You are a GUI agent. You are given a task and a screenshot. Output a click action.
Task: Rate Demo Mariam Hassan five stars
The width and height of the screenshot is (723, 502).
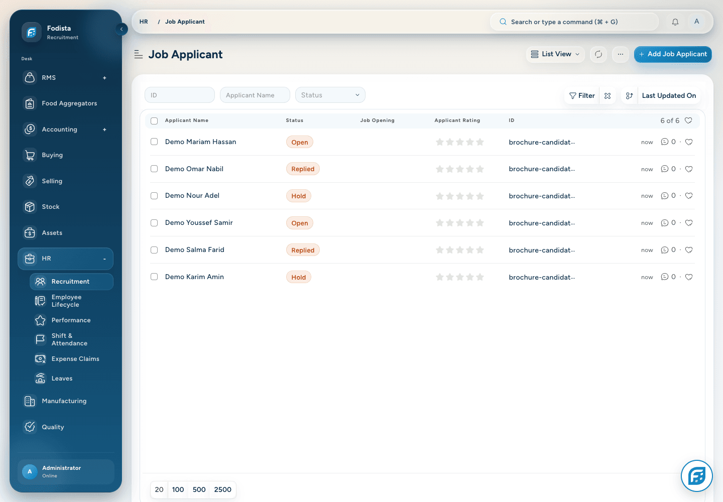[x=480, y=142]
